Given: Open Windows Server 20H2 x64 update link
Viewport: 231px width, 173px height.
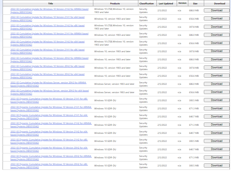Looking at the screenshot, I should click(x=49, y=92).
